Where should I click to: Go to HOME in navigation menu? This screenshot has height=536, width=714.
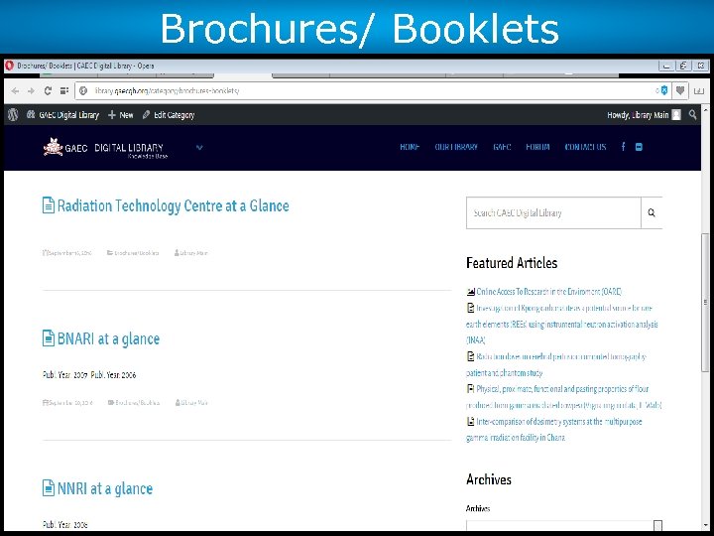click(410, 147)
